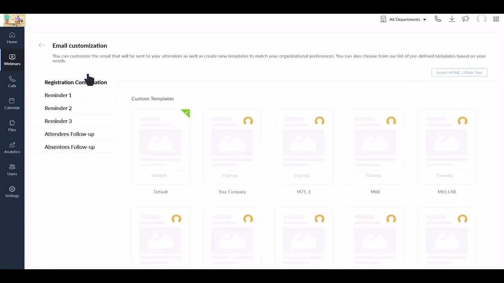This screenshot has height=283, width=504.
Task: Open the user profile avatar
Action: coord(482,19)
